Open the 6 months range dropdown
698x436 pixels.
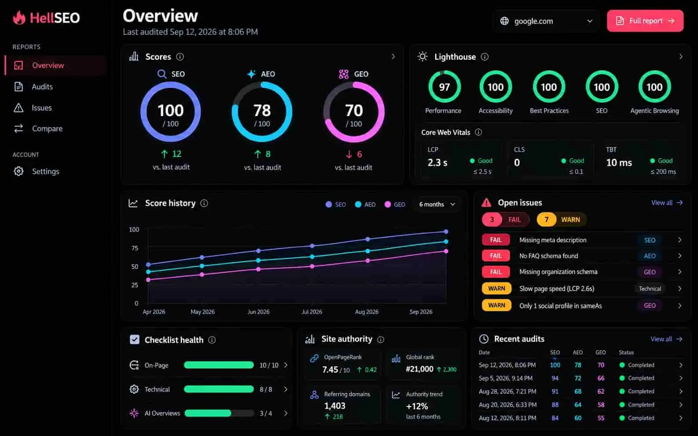click(437, 204)
